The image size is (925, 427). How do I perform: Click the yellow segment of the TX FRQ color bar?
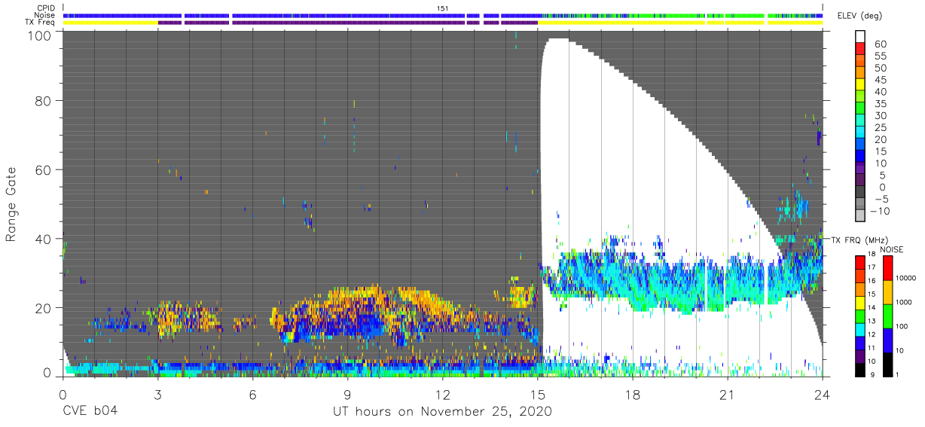click(x=859, y=302)
